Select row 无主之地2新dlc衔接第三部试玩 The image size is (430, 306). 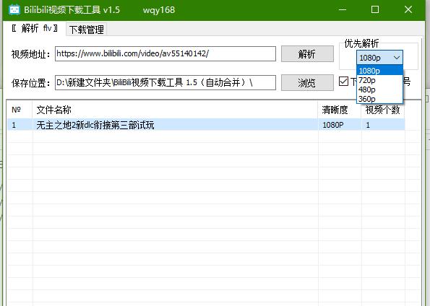tap(206, 125)
